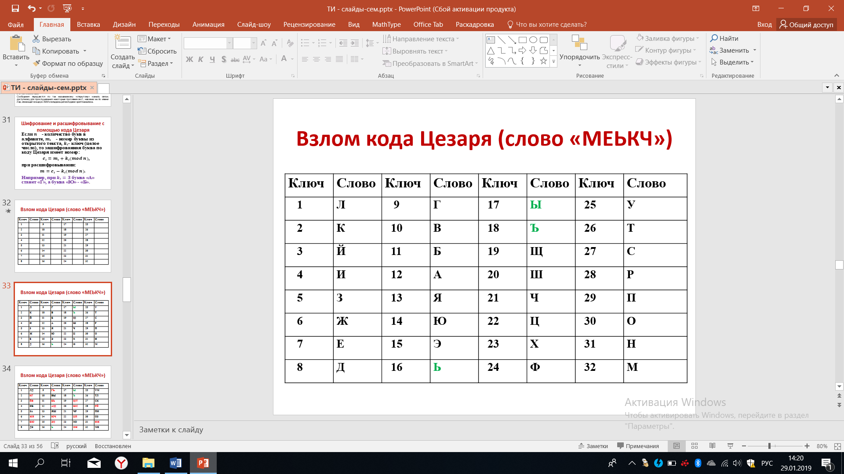The image size is (844, 474).
Task: Click the Cut (Вырезать) scissors button
Action: (x=52, y=39)
